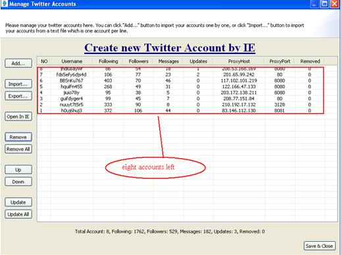Click the Remove All button
The width and height of the screenshot is (341, 255).
(18, 149)
